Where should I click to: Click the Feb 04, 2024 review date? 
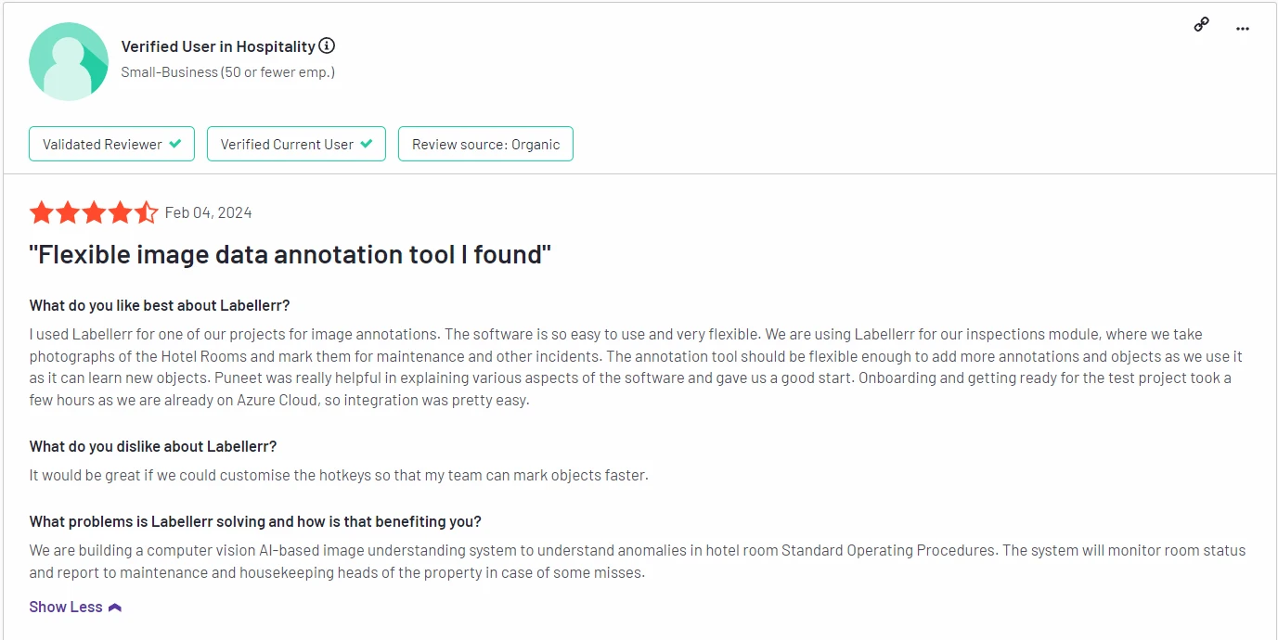[x=208, y=212]
